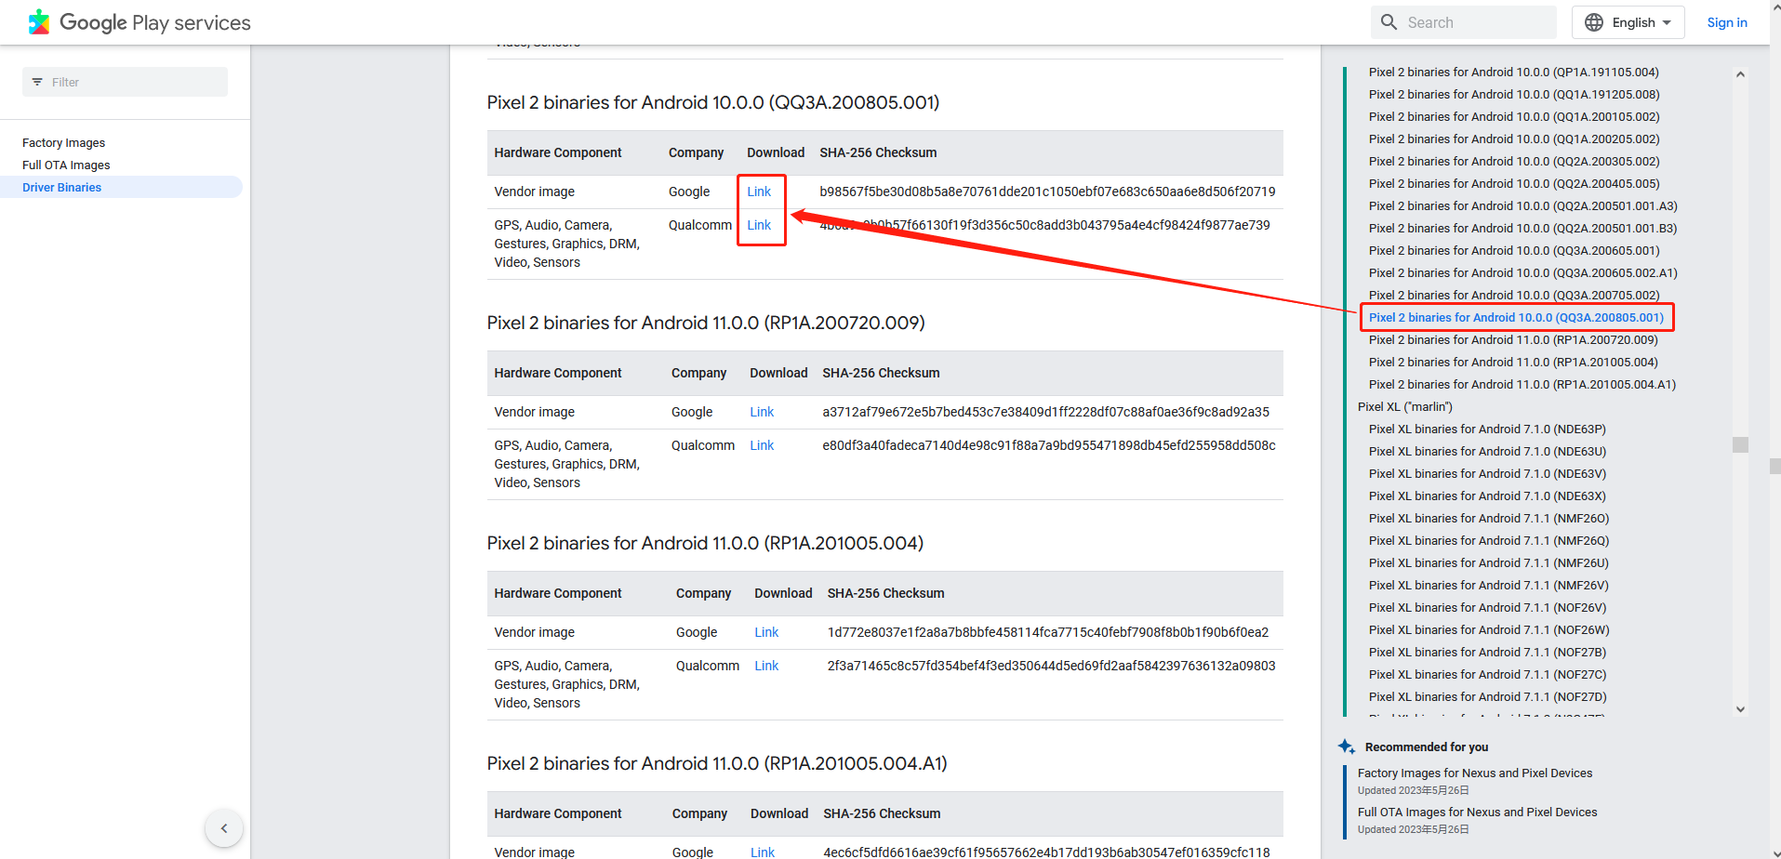Viewport: 1781px width, 859px height.
Task: Jump to RP1A.200720.009 in table of contents
Action: pos(1513,339)
